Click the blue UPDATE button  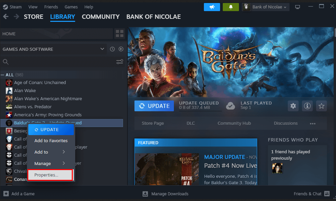point(154,106)
